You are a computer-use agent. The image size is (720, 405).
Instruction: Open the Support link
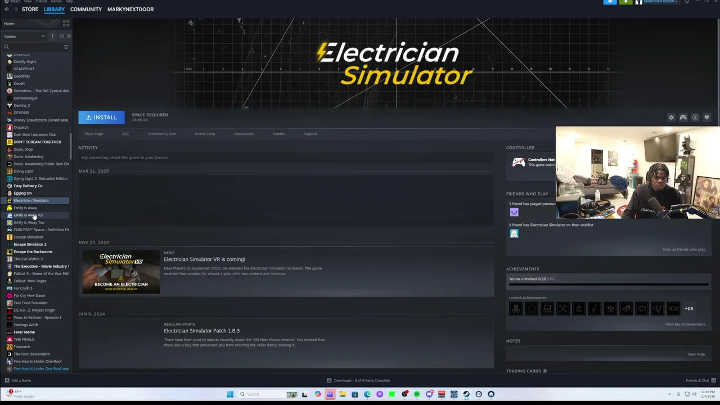point(310,134)
